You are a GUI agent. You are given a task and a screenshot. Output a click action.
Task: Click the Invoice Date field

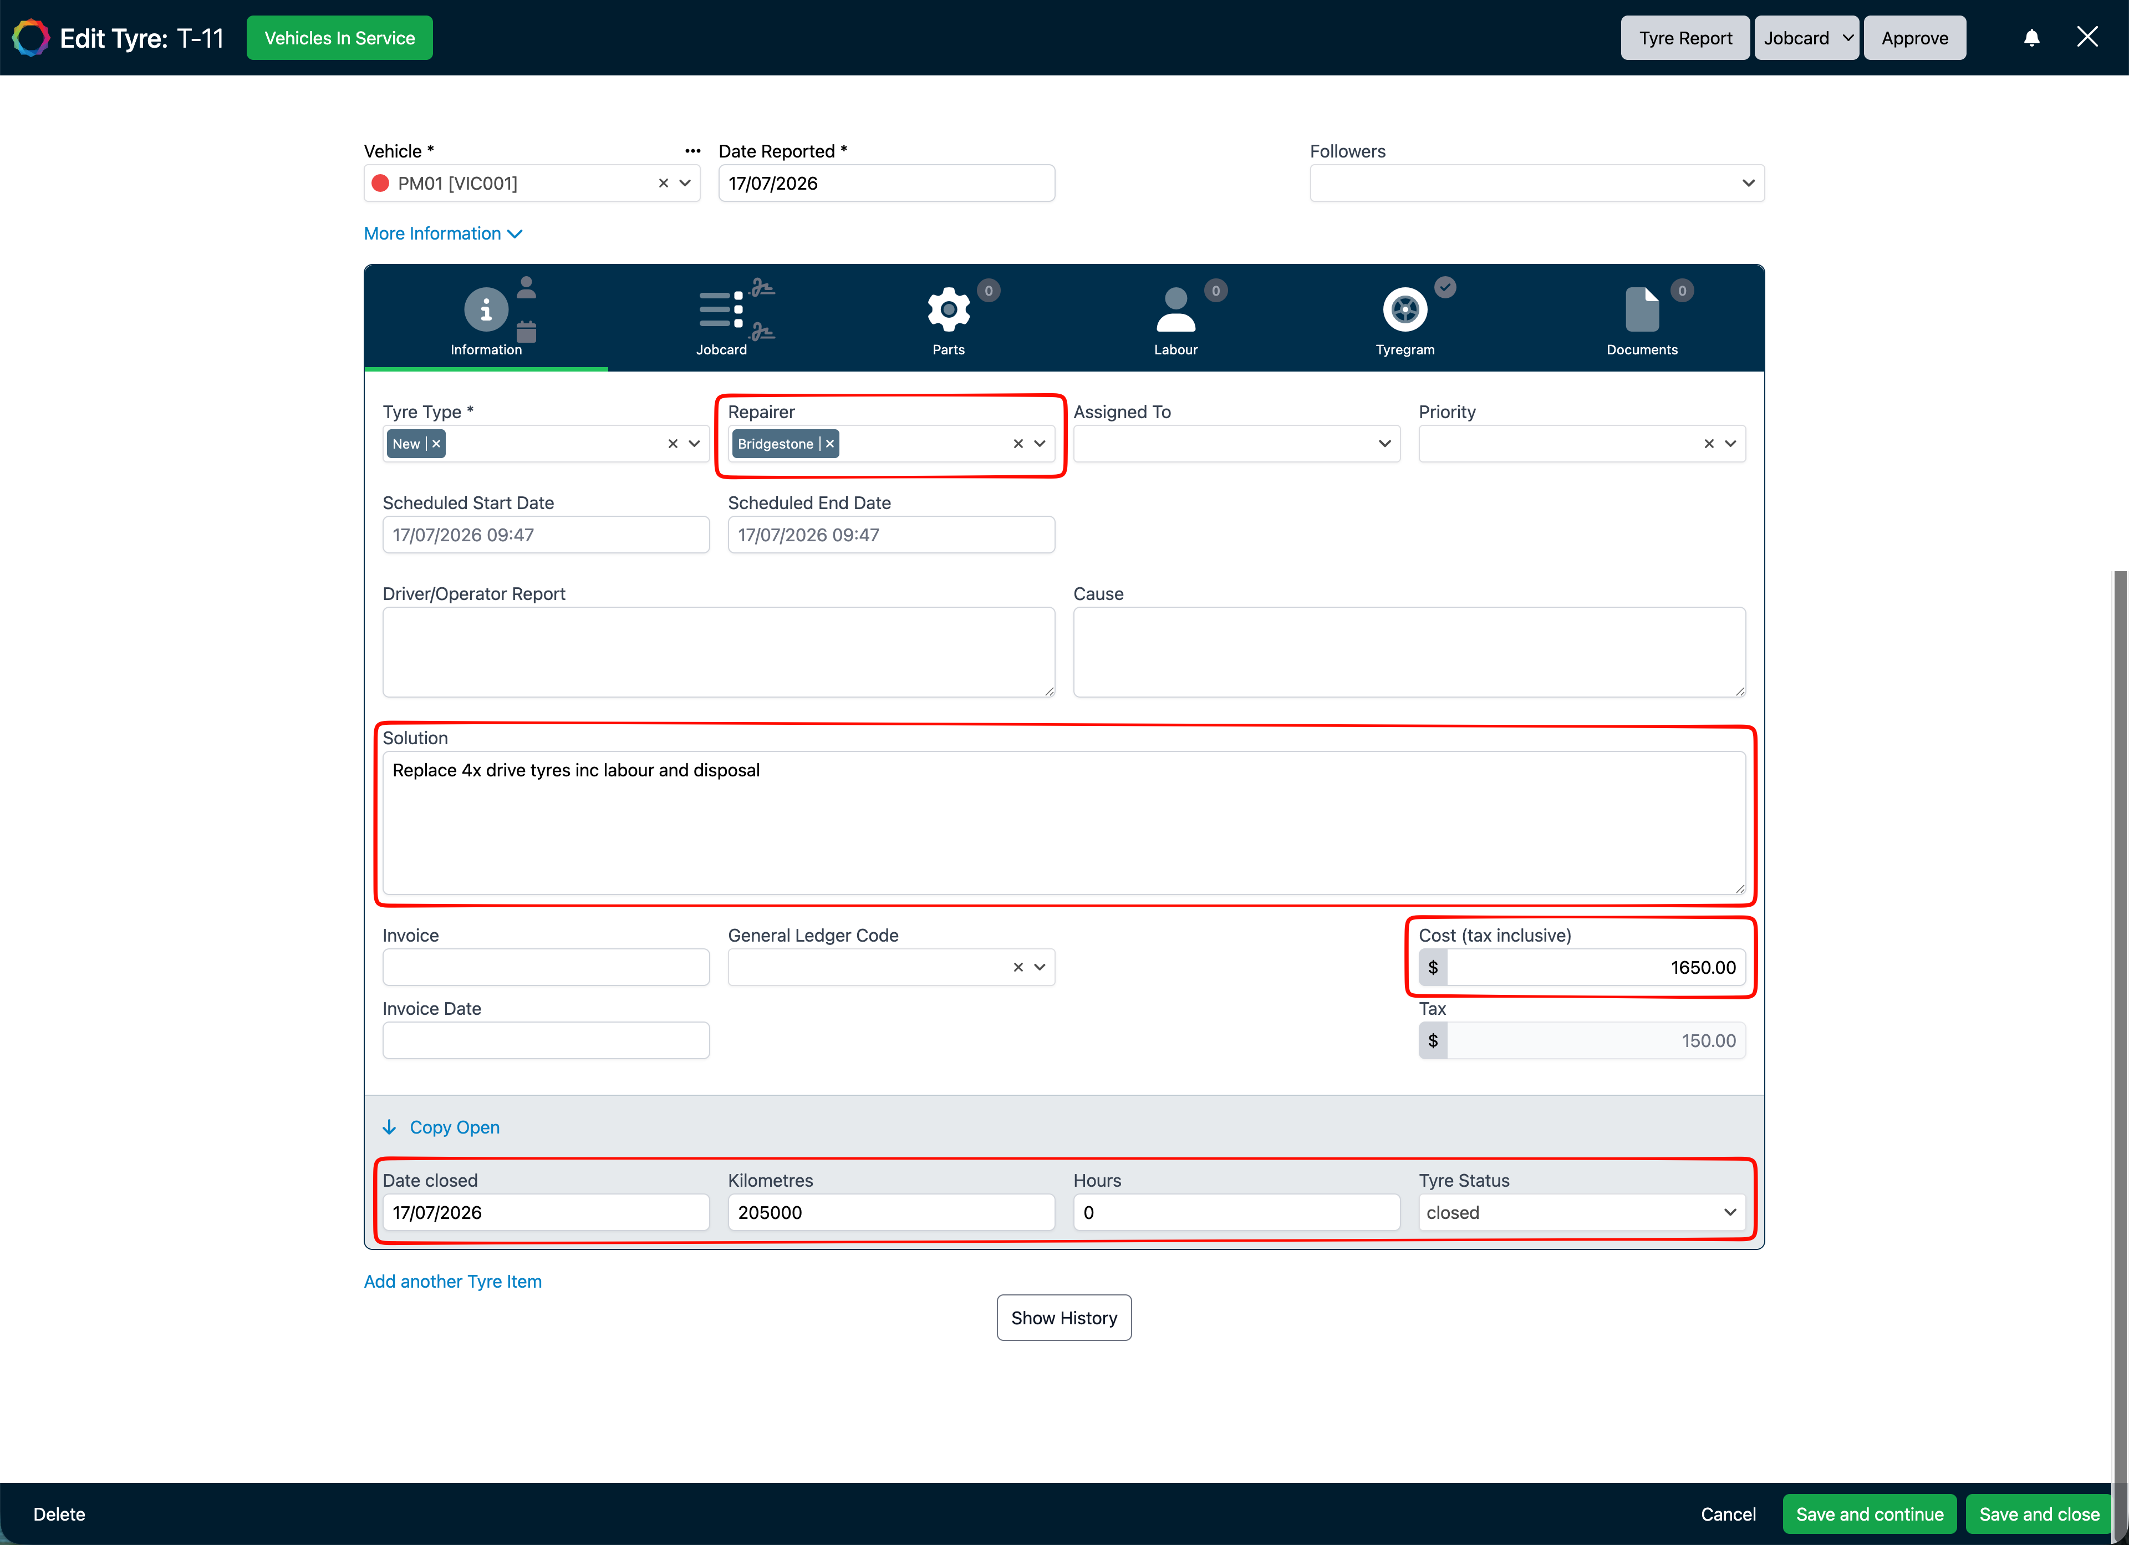(x=546, y=1041)
